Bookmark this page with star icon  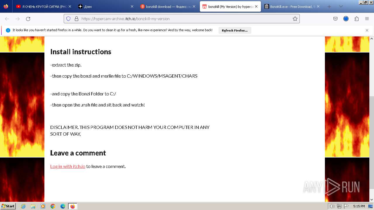(295, 19)
